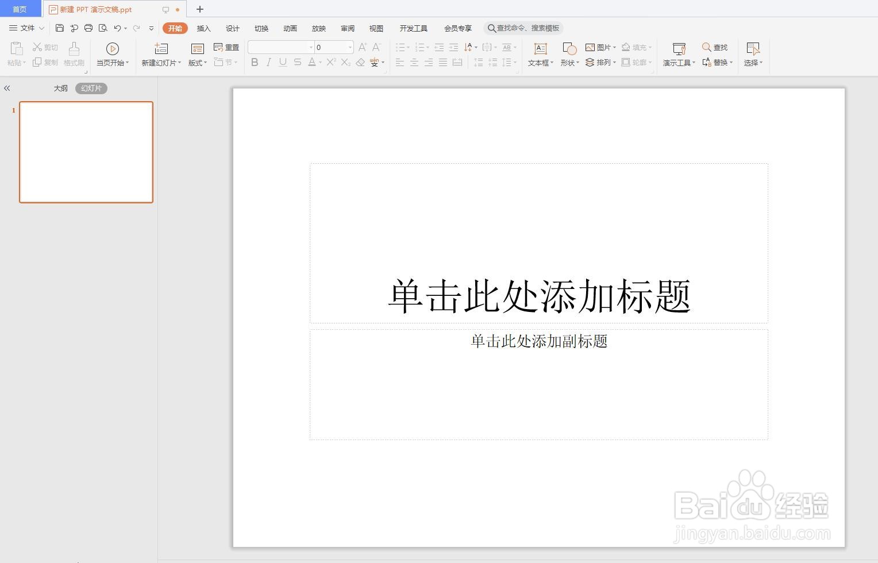Open the View (视图) ribbon tab
This screenshot has height=563, width=878.
376,28
